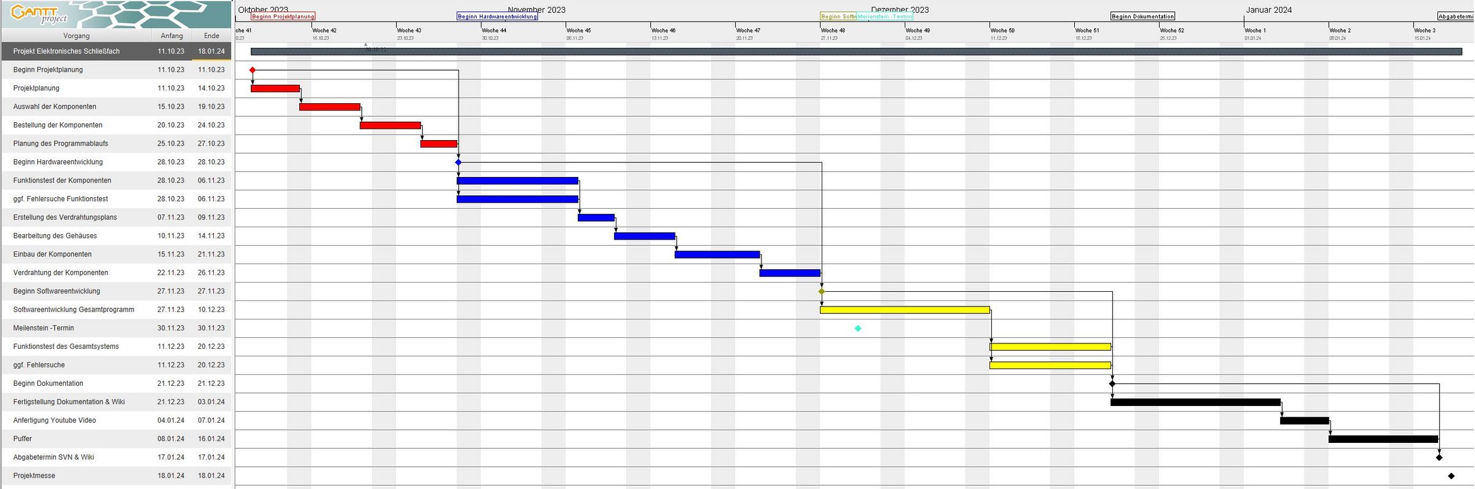Click the blue Beginn Hardwareentwicklung milestone diamond

click(458, 162)
